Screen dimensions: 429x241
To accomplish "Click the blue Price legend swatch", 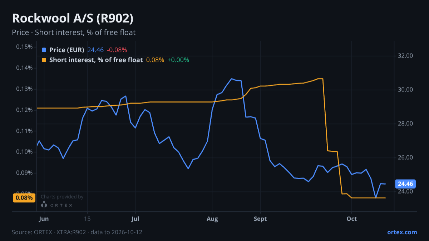I will (44, 50).
